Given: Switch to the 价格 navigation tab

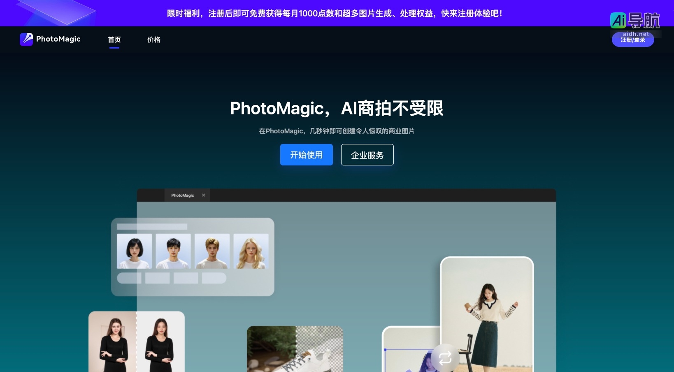Looking at the screenshot, I should click(x=153, y=40).
